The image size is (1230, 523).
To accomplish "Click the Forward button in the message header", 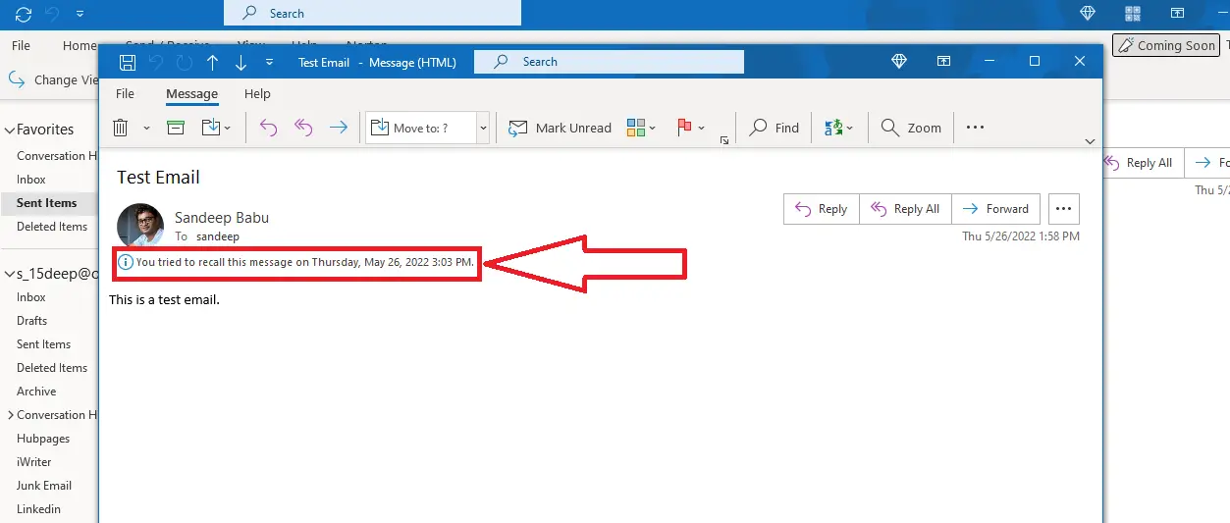I will 995,209.
